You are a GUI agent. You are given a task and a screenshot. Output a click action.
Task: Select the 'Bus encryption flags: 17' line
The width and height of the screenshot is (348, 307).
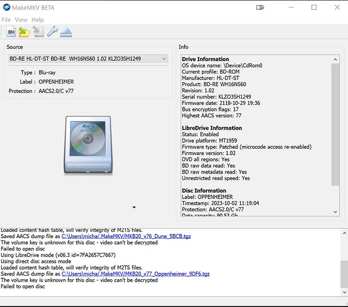coord(210,109)
